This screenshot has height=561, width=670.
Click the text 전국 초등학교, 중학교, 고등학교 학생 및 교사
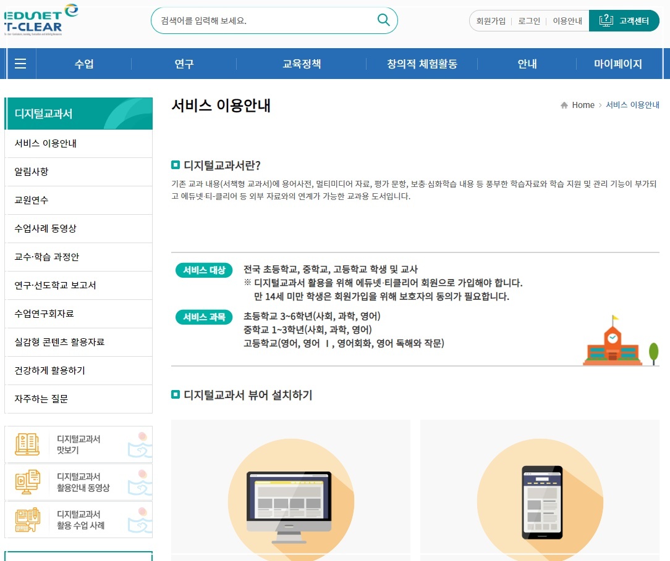pos(330,269)
